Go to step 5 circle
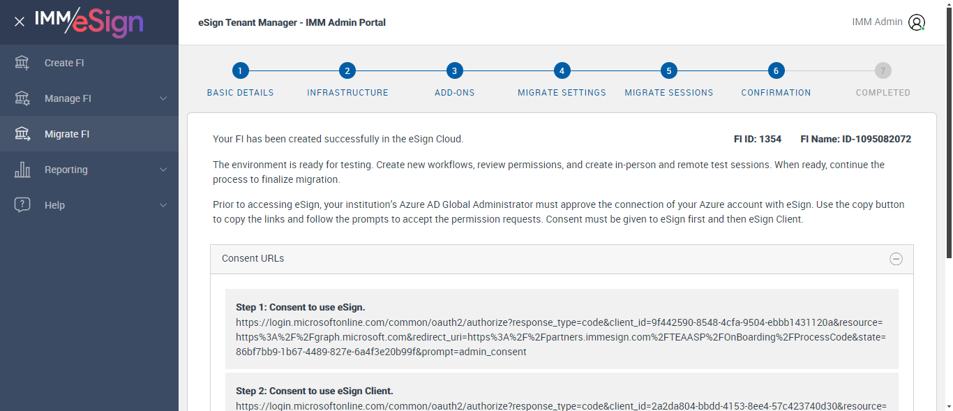 point(669,70)
